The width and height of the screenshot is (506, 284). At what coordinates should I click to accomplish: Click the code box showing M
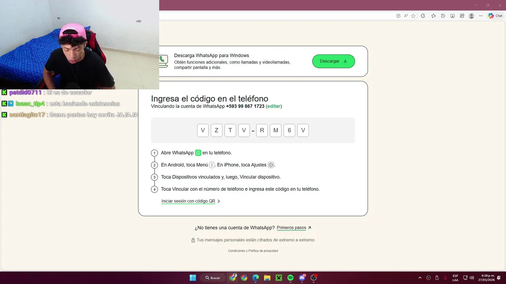pos(276,131)
